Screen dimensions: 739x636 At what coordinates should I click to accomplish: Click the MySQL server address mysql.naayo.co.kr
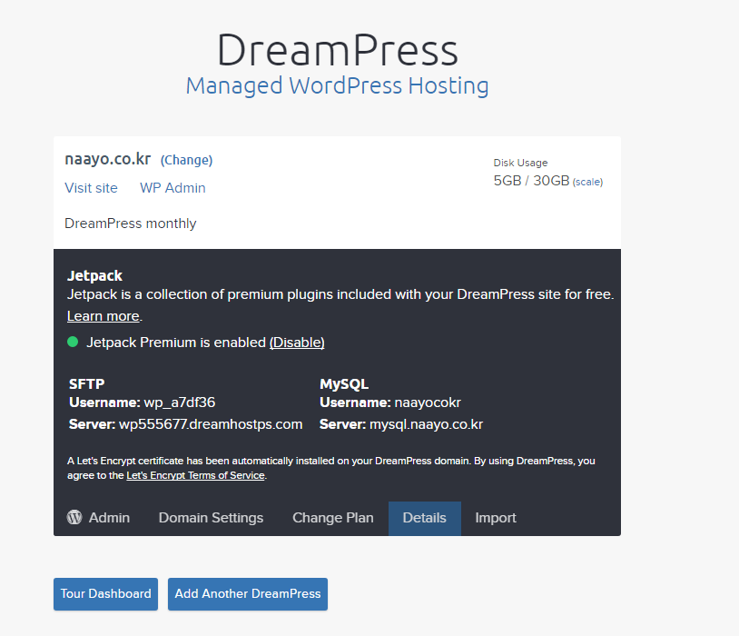(x=426, y=424)
